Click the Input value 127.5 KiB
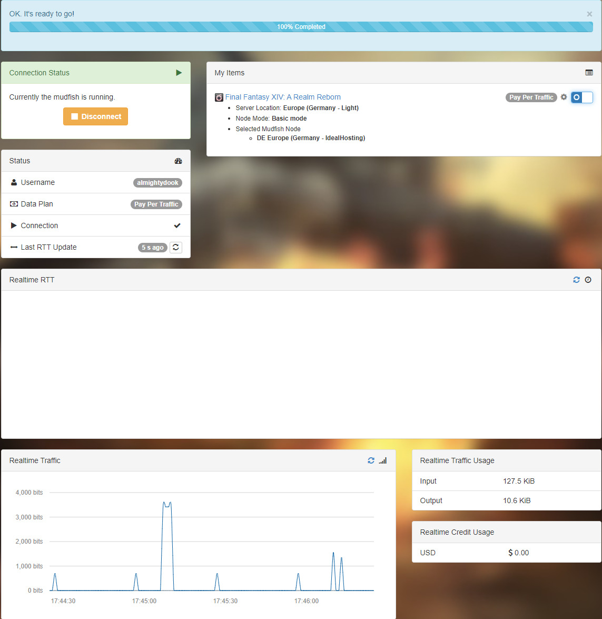This screenshot has height=619, width=602. coord(519,481)
